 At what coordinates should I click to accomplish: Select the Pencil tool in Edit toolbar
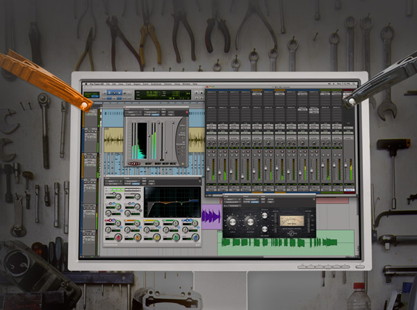[x=129, y=92]
